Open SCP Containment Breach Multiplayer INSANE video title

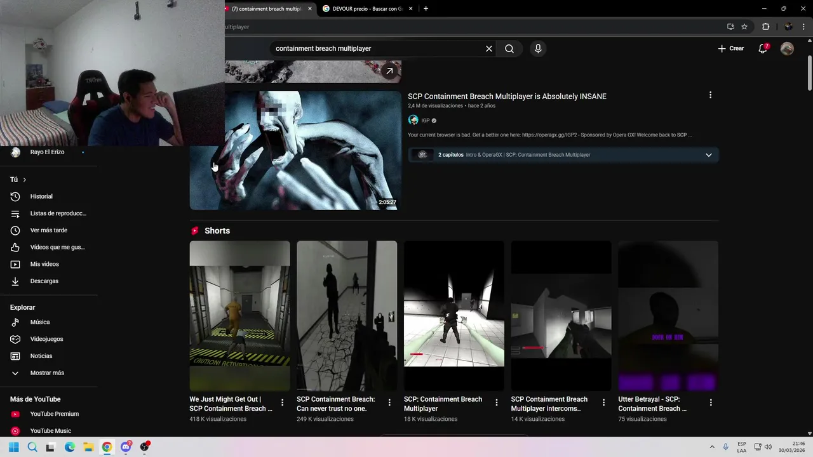click(x=507, y=96)
